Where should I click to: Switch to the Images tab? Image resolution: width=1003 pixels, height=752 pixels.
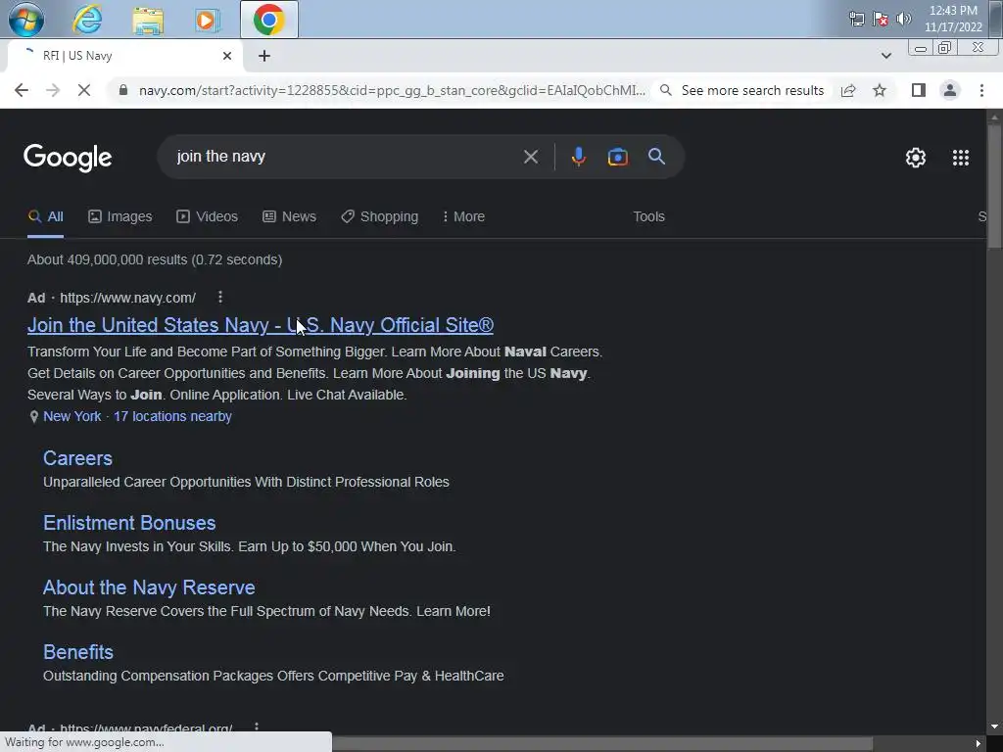(120, 216)
